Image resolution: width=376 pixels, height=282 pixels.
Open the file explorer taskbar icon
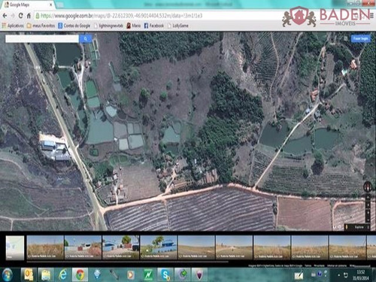coord(46,275)
